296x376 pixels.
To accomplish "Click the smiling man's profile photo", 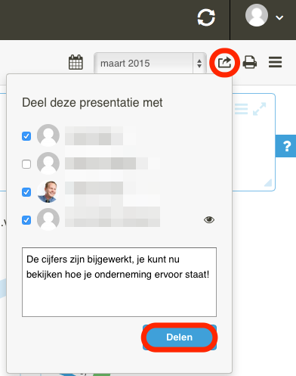I will (48, 191).
